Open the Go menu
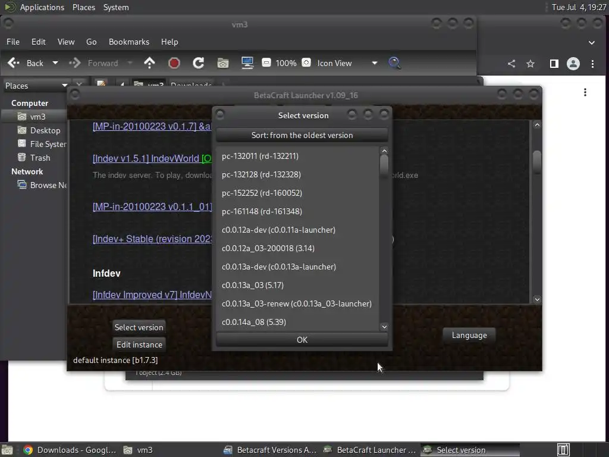609x457 pixels. tap(91, 42)
